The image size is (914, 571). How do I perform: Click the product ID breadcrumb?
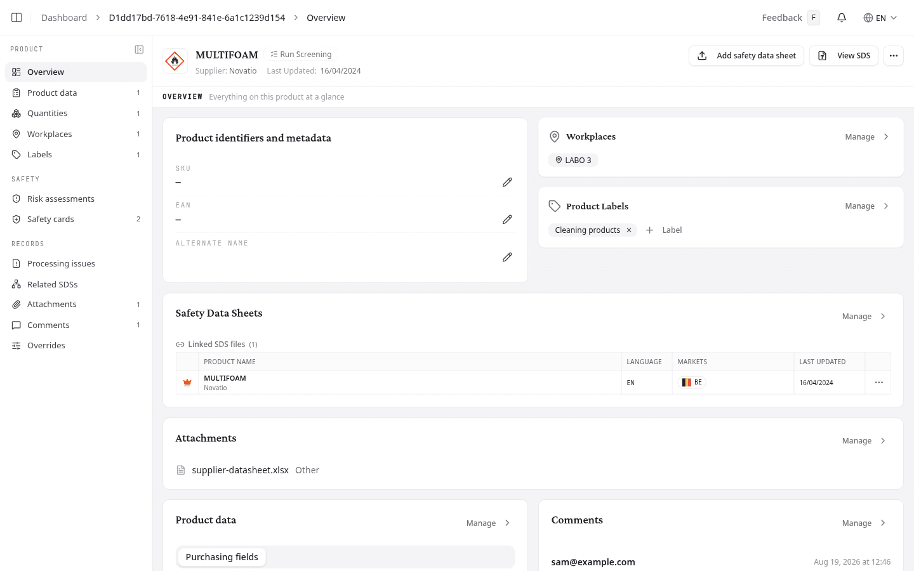pyautogui.click(x=197, y=18)
